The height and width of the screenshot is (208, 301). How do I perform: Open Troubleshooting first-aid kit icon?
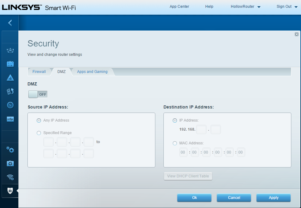point(10,163)
